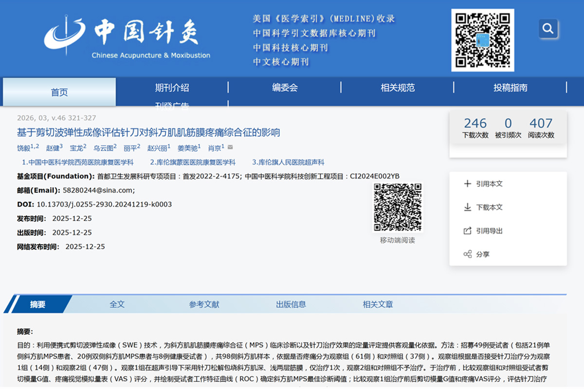This screenshot has height=389, width=584.
Task: Click the 网络发布时间 label
Action: tap(37, 247)
